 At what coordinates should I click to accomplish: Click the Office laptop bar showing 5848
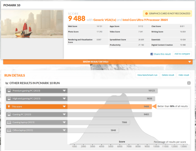pos(93,130)
